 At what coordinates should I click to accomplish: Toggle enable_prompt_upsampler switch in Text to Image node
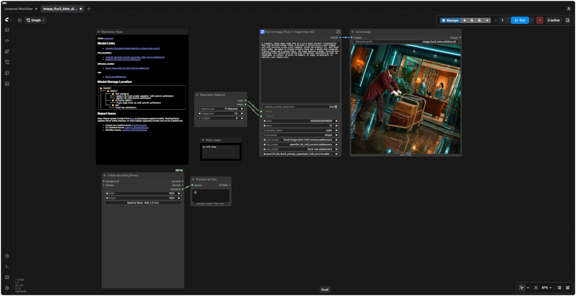tap(336, 107)
